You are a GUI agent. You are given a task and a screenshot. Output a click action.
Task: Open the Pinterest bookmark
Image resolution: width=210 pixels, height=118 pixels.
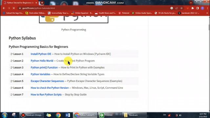click(x=124, y=13)
